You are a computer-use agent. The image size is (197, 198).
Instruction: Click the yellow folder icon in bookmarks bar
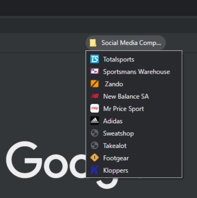93,43
